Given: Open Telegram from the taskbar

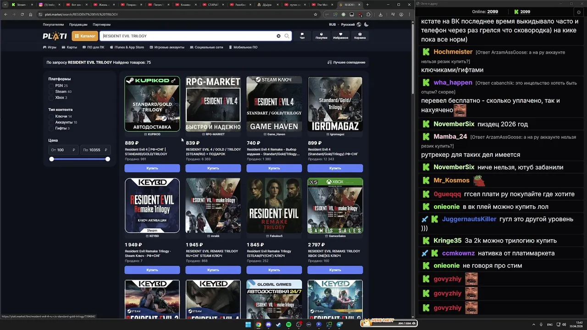Looking at the screenshot, I should coord(340,324).
